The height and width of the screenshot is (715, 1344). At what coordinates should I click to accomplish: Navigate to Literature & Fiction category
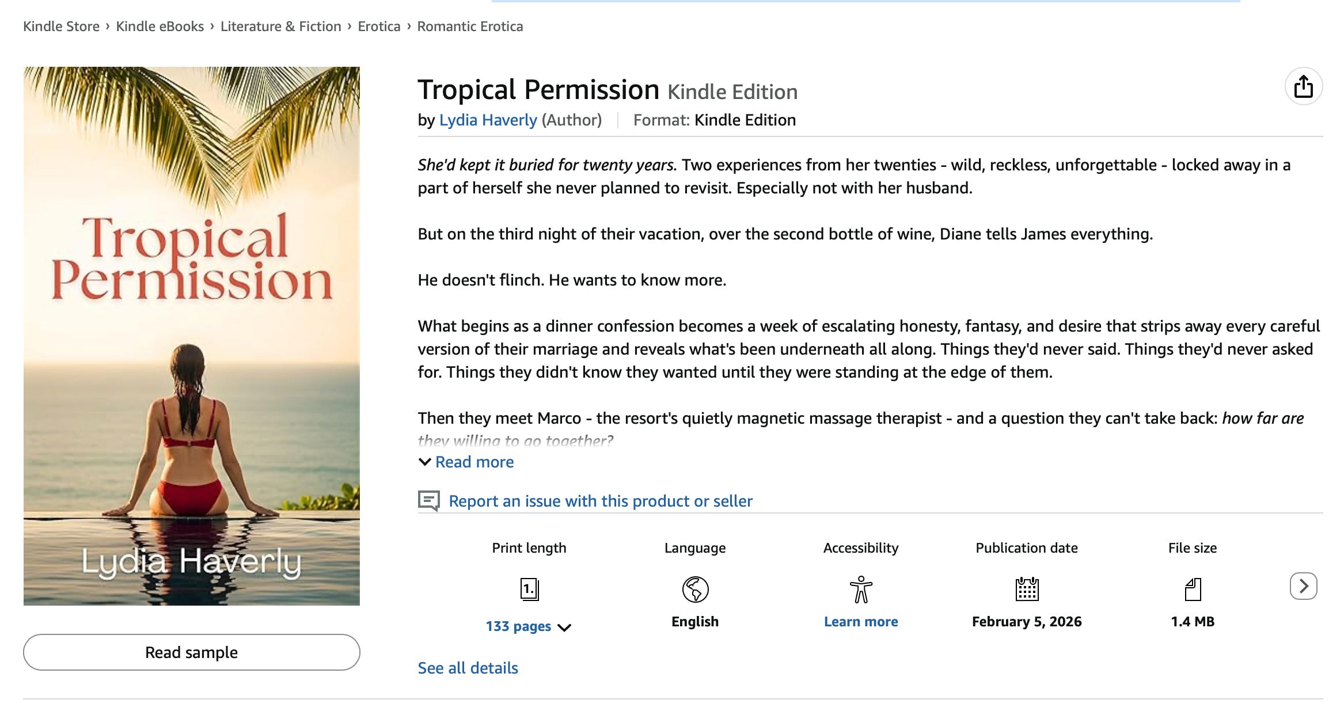click(280, 26)
